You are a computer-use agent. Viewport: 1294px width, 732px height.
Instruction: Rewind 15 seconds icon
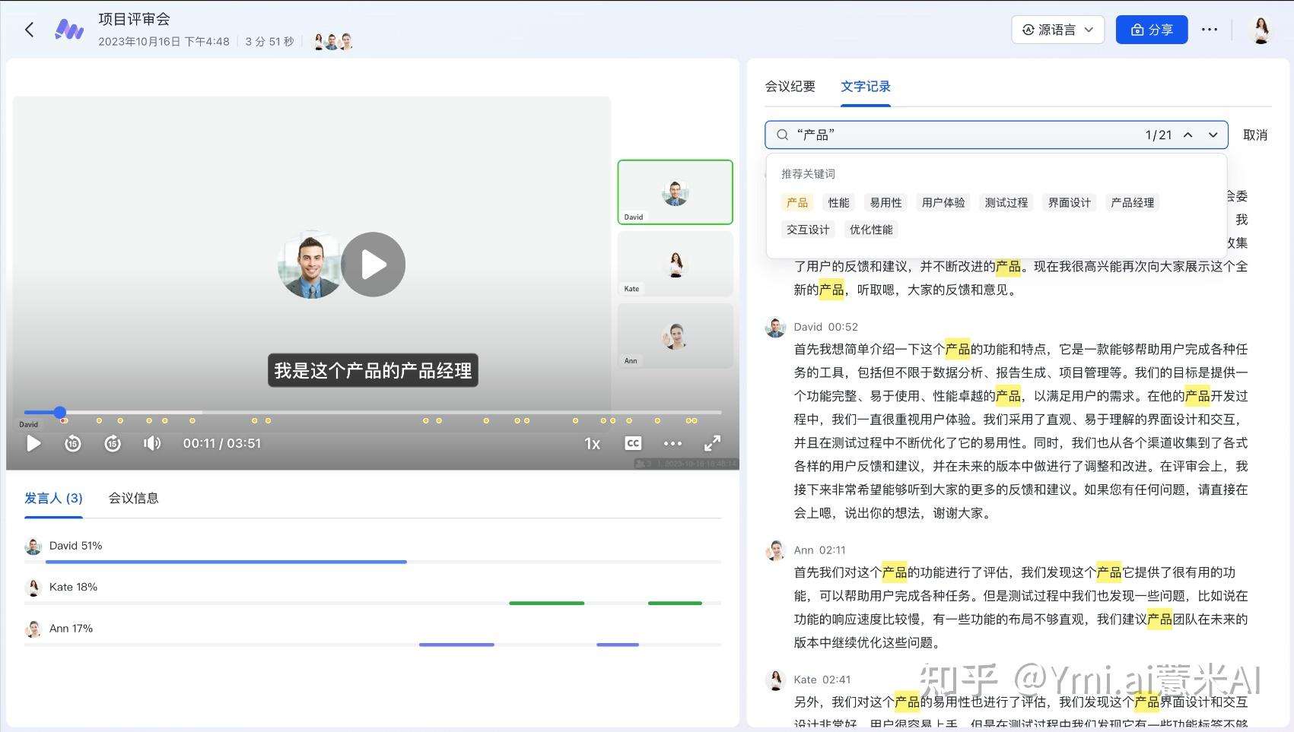coord(73,443)
